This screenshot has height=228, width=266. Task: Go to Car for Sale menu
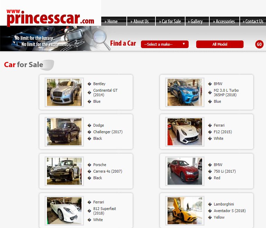click(x=170, y=21)
